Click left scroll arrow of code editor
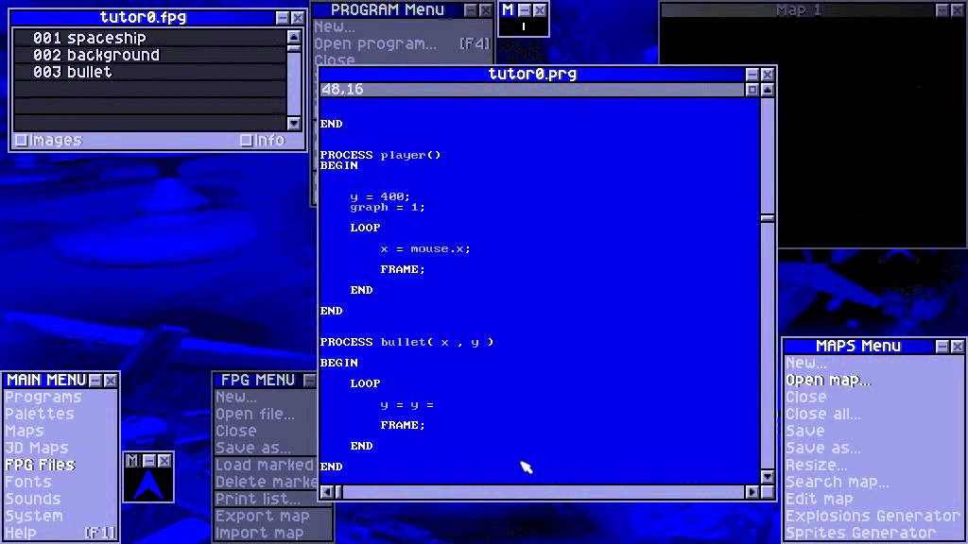This screenshot has height=544, width=968. tap(326, 492)
